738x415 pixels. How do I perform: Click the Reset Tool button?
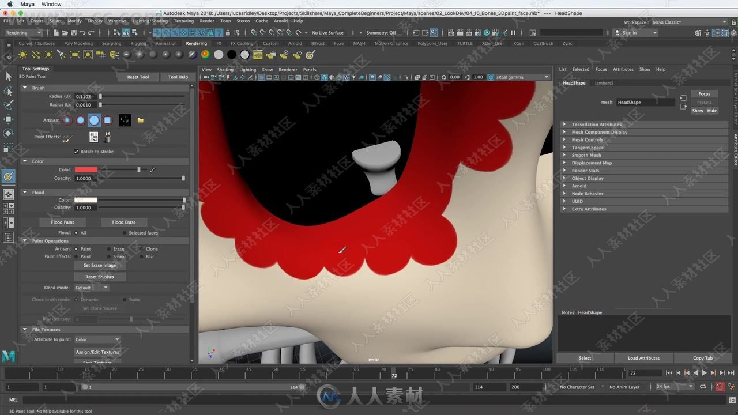tap(138, 77)
